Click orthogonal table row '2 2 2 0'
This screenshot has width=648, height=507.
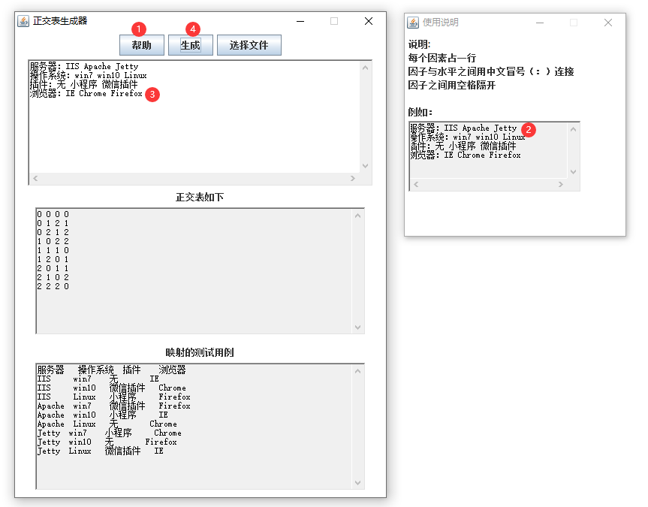tap(53, 286)
